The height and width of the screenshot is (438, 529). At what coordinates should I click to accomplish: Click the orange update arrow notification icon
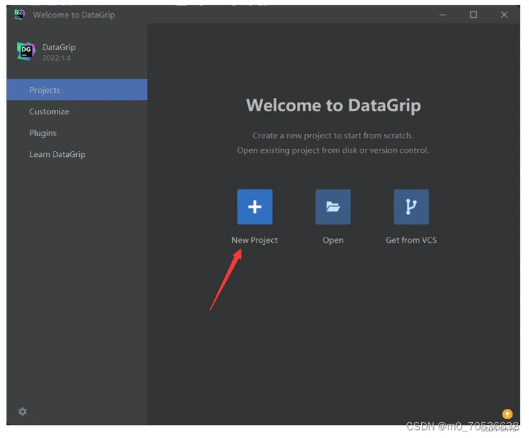pyautogui.click(x=507, y=414)
